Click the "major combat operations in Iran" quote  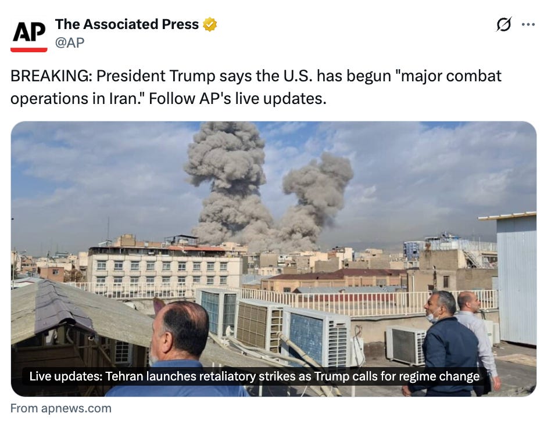click(x=256, y=87)
